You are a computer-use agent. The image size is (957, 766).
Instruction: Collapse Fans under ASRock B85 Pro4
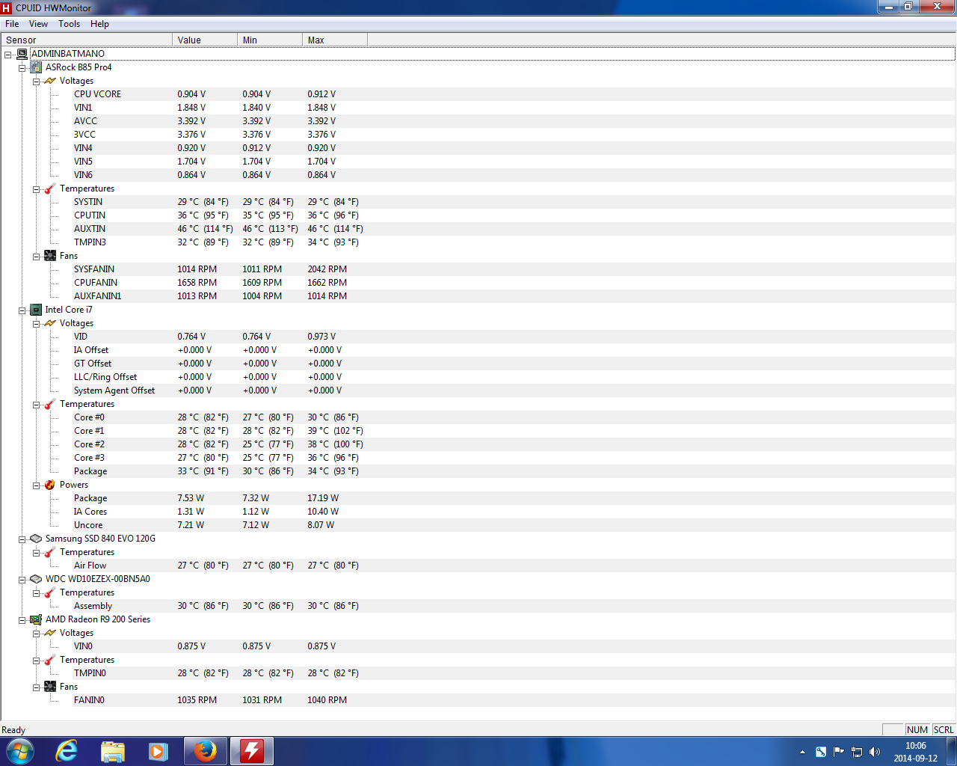pos(36,257)
